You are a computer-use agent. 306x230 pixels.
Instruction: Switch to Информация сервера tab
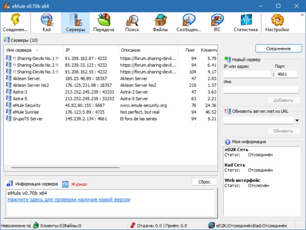[32, 184]
